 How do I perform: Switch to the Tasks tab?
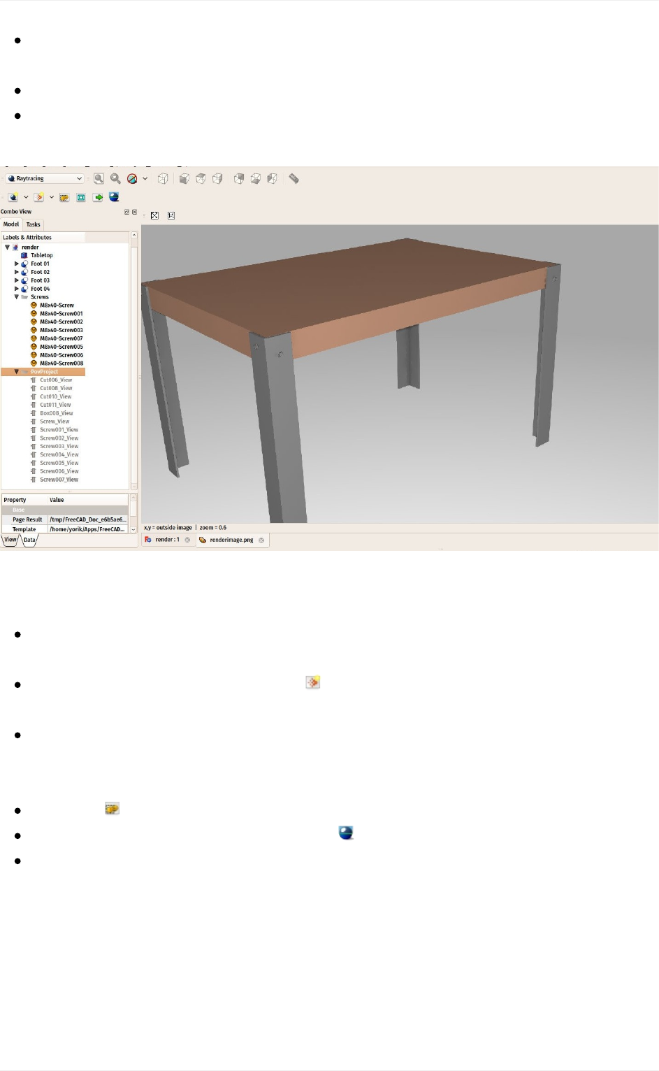coord(34,224)
